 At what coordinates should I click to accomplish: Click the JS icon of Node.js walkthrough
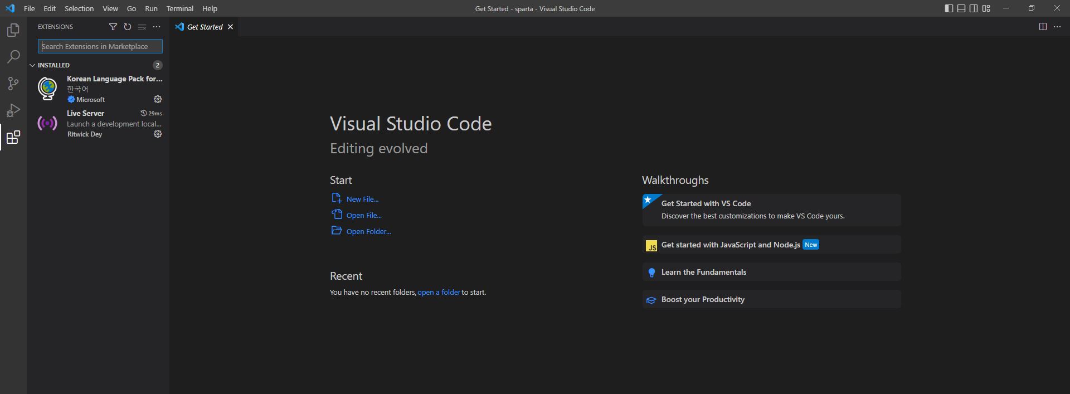651,246
